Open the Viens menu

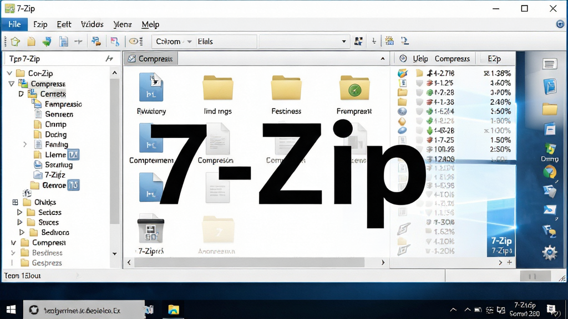point(123,24)
